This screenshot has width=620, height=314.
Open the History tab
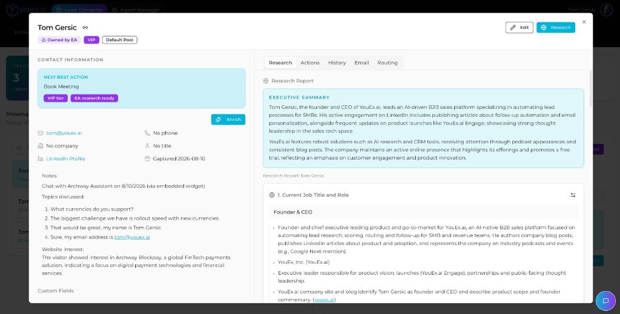337,63
